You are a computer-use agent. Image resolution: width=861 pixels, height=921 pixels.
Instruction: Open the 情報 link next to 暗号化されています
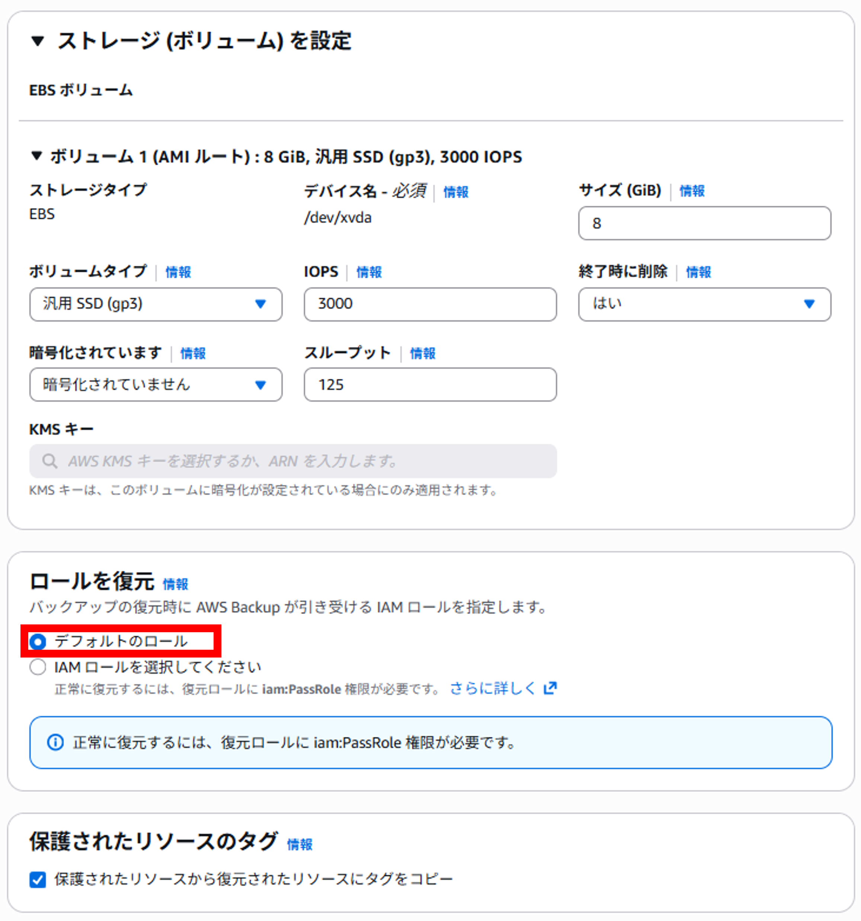click(x=193, y=354)
